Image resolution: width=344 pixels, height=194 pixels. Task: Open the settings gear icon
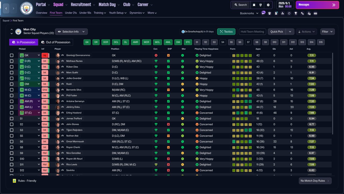268,5
